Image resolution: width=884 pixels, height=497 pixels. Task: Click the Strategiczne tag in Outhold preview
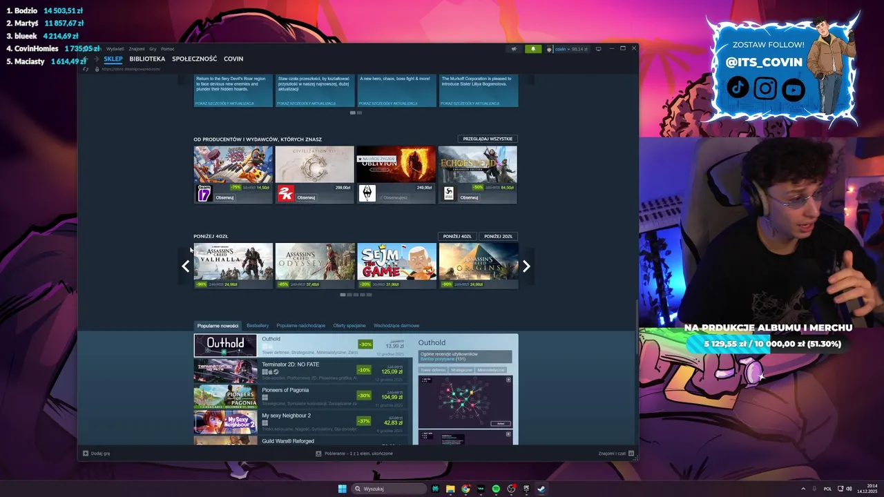pyautogui.click(x=461, y=370)
